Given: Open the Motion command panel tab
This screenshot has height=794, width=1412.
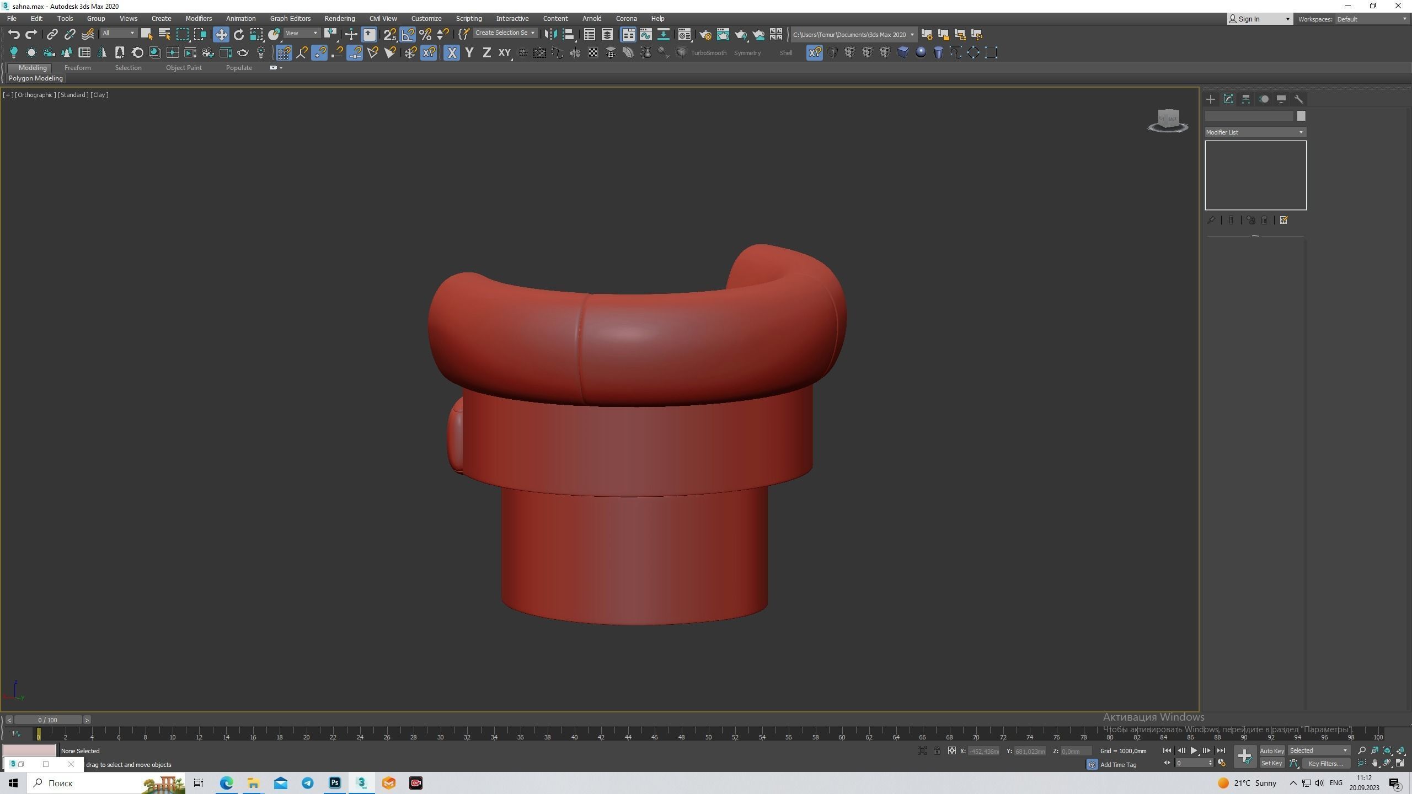Looking at the screenshot, I should 1264,99.
